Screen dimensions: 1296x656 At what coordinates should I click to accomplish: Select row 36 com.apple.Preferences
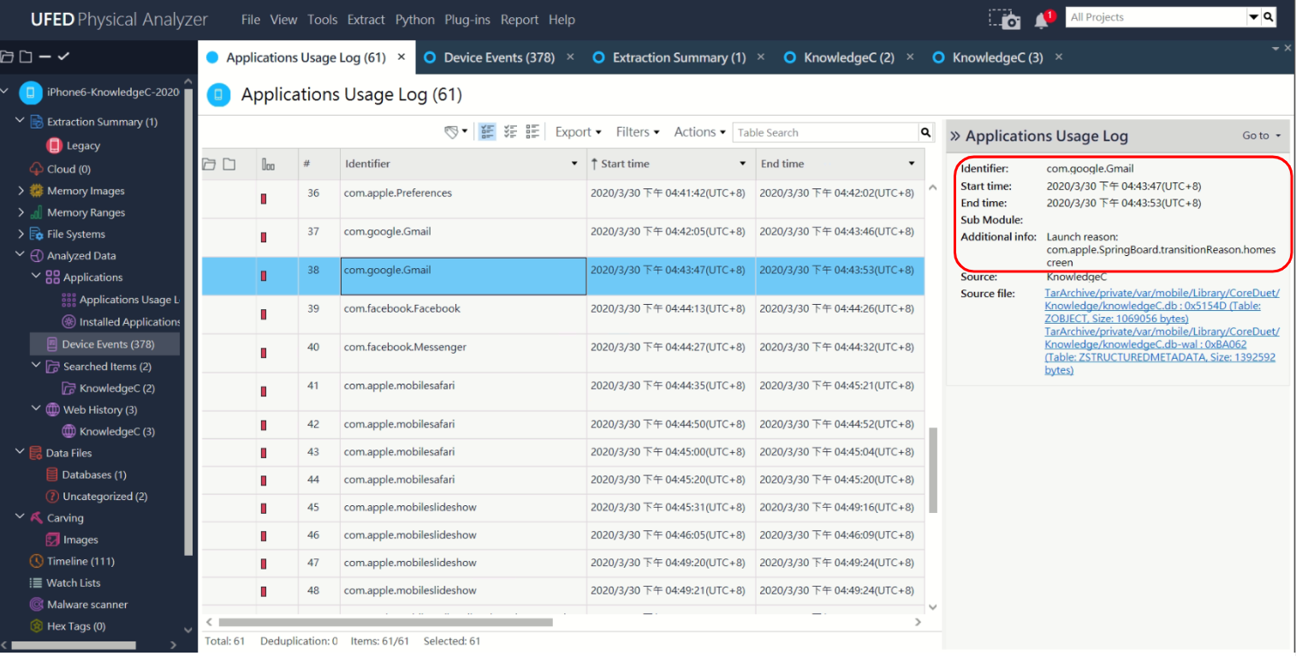(x=563, y=199)
